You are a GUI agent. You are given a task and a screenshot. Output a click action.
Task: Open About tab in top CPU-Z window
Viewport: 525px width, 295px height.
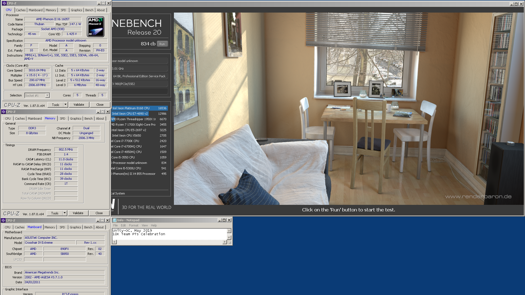click(101, 10)
